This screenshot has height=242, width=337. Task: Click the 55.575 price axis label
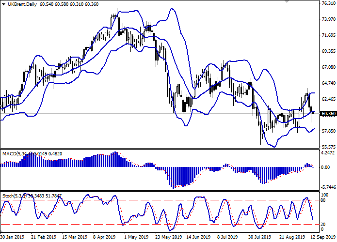click(x=328, y=147)
